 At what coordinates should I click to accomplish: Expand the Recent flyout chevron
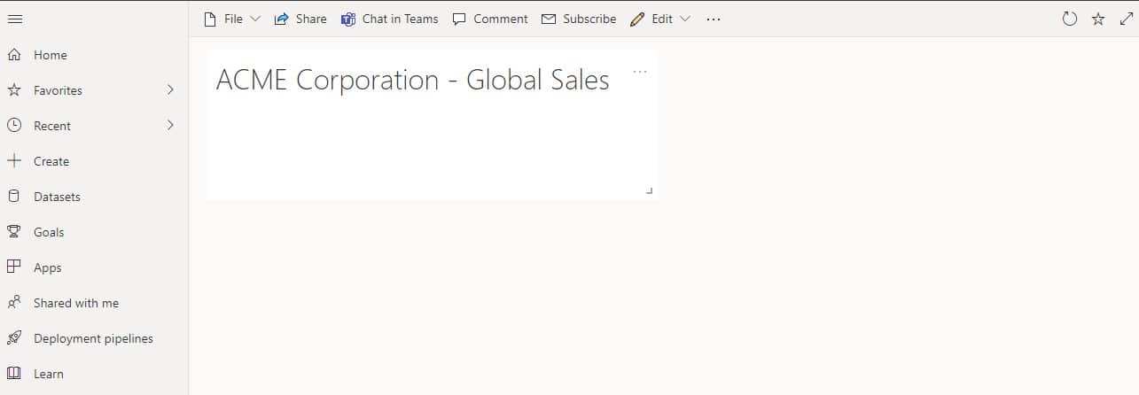coord(170,126)
